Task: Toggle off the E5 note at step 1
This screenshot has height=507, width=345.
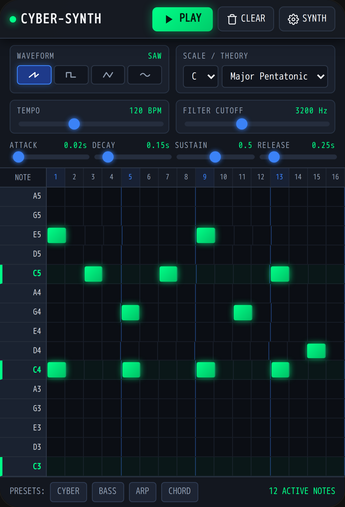Action: click(x=57, y=235)
